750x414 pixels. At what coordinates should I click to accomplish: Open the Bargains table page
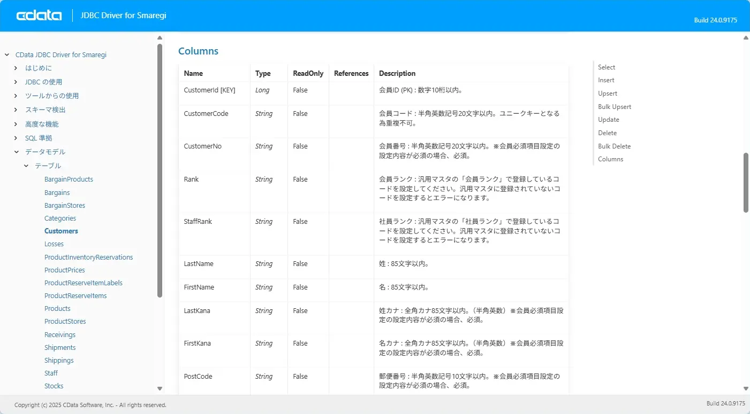pyautogui.click(x=57, y=192)
